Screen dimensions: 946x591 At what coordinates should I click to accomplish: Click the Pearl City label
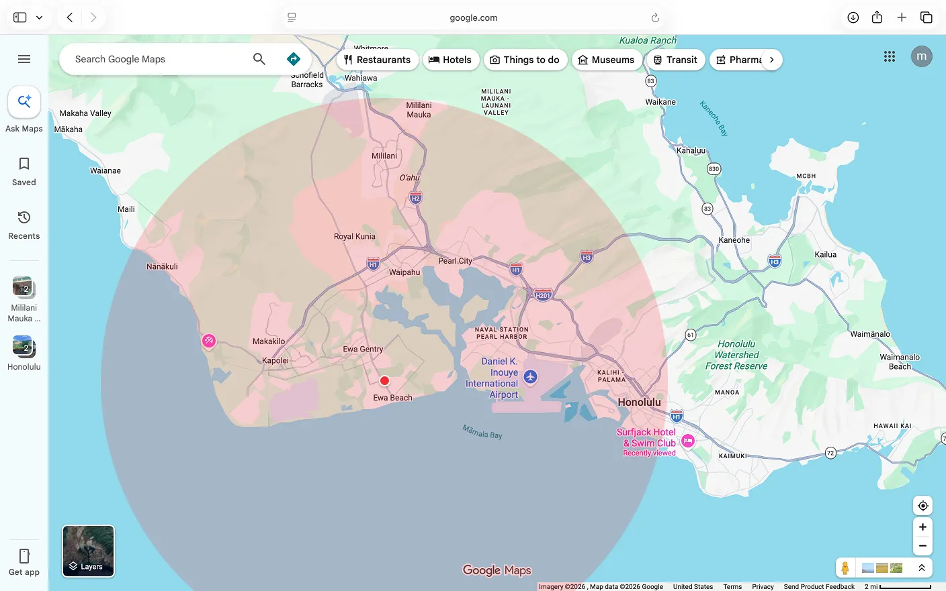point(455,261)
